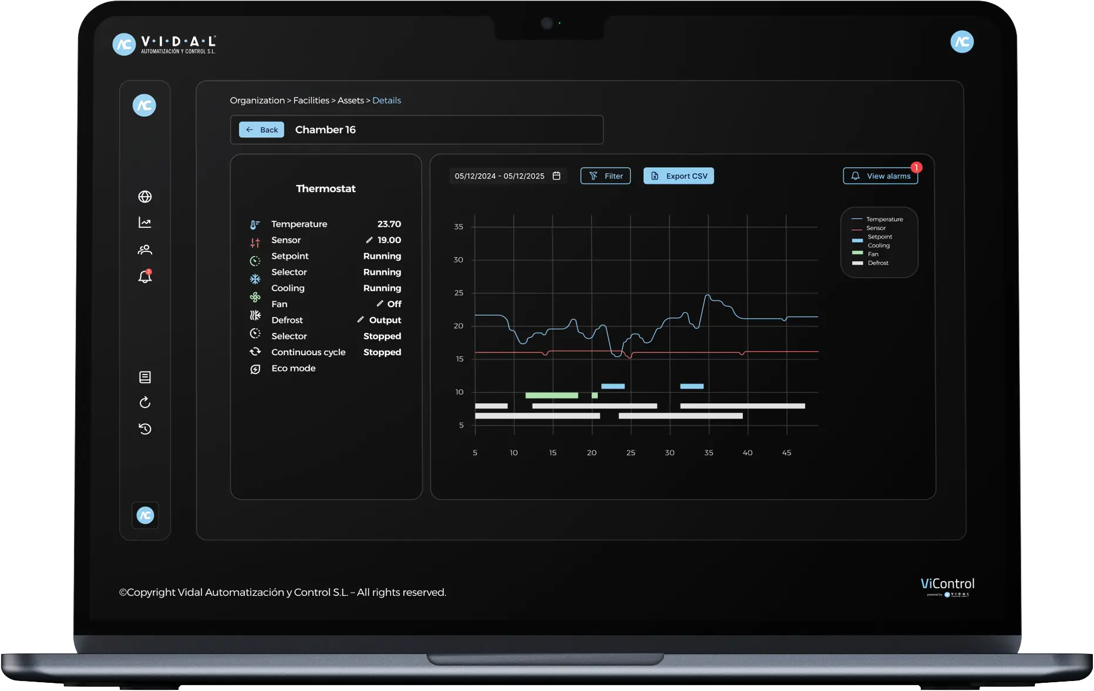
Task: Click the Back button next to Chamber 16
Action: pyautogui.click(x=261, y=130)
